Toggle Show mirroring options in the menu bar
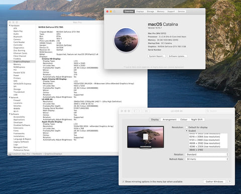This screenshot has height=194, width=241. [124, 181]
